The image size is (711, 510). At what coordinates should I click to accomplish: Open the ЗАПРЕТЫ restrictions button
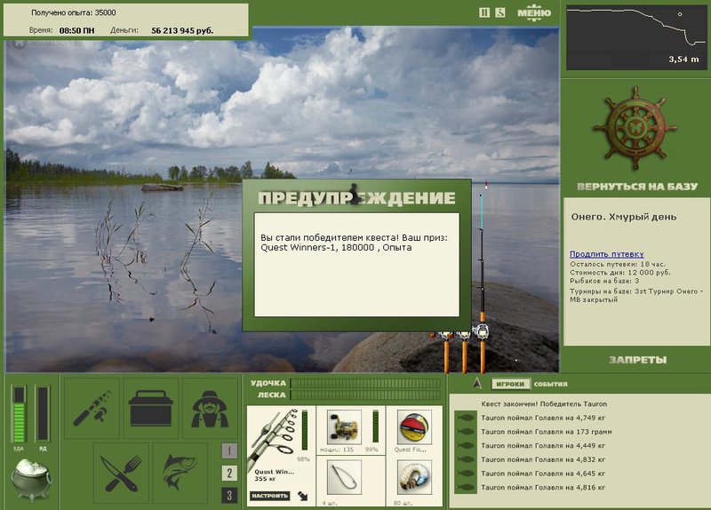click(637, 360)
